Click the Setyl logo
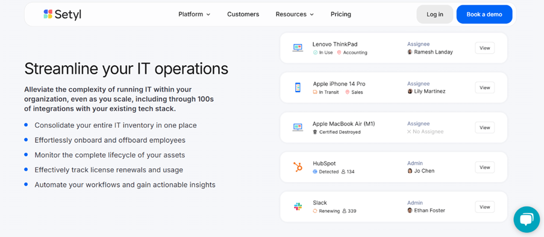Image resolution: width=544 pixels, height=237 pixels. pyautogui.click(x=62, y=14)
